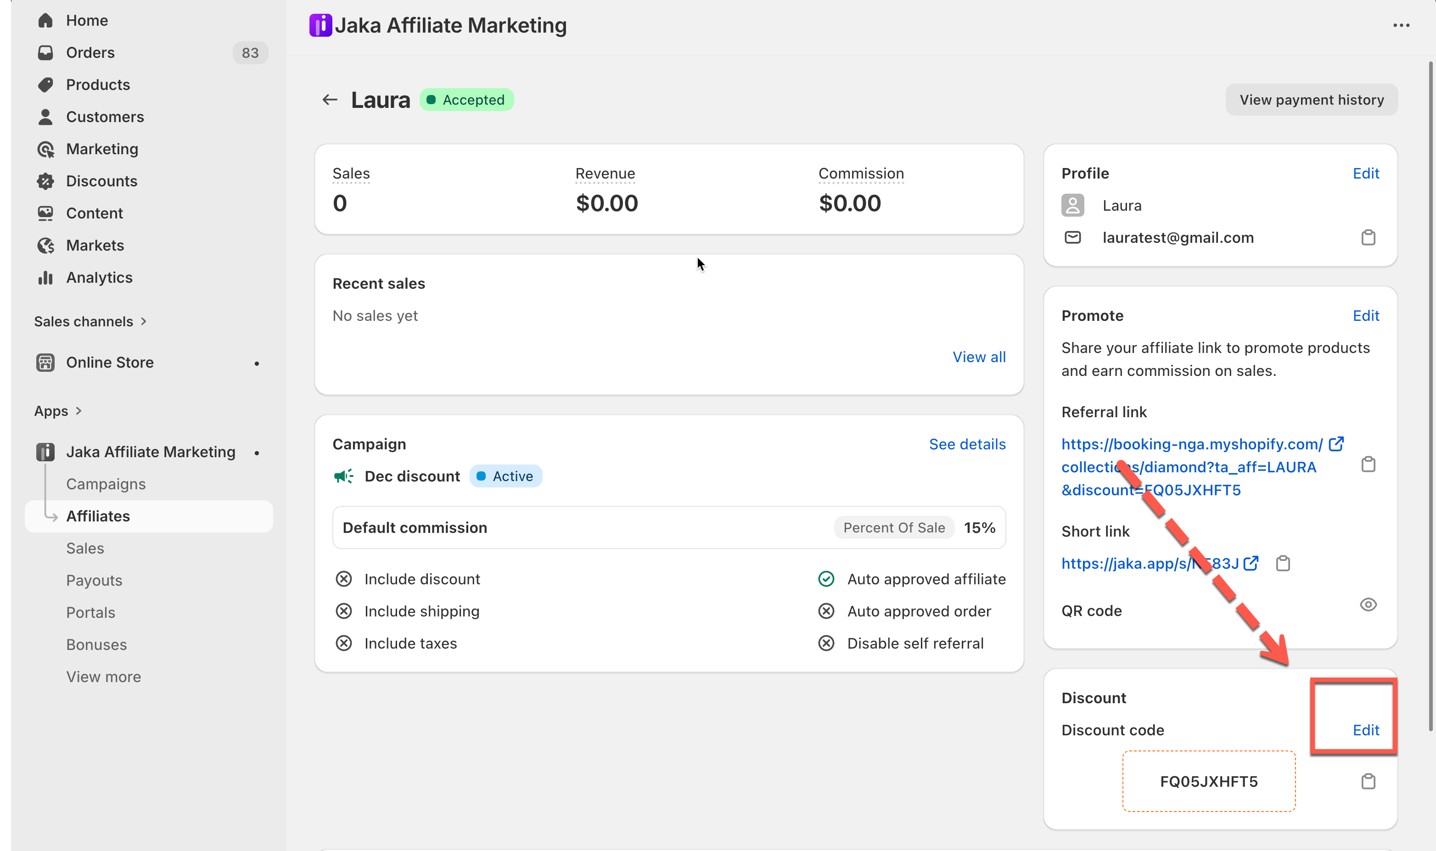This screenshot has width=1436, height=851.
Task: Copy the referral link to clipboard
Action: click(x=1368, y=465)
